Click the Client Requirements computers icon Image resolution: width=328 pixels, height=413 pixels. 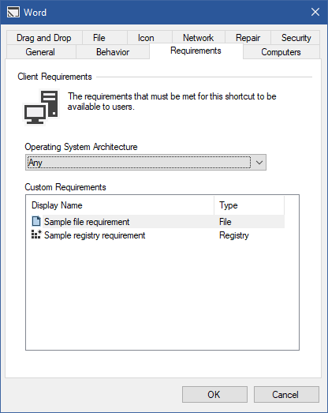[x=42, y=107]
